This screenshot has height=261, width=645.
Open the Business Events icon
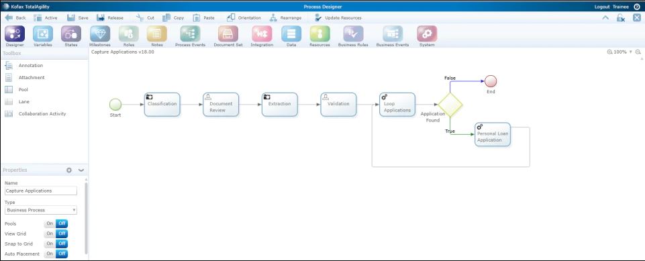(393, 34)
